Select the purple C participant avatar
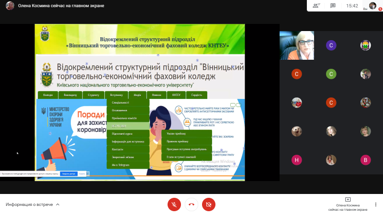 pyautogui.click(x=331, y=45)
